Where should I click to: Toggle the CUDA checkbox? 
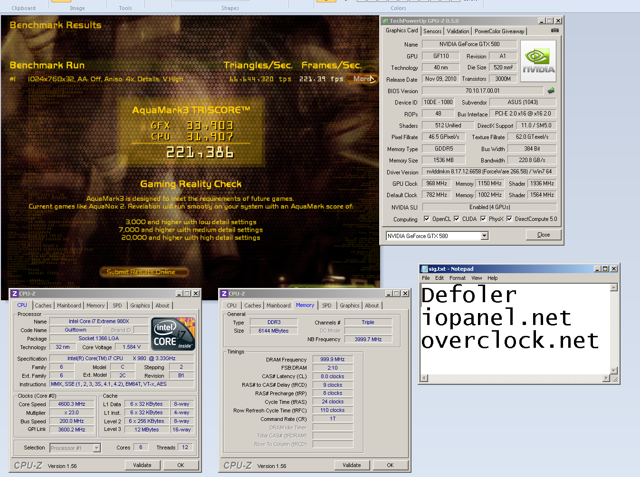coord(457,219)
